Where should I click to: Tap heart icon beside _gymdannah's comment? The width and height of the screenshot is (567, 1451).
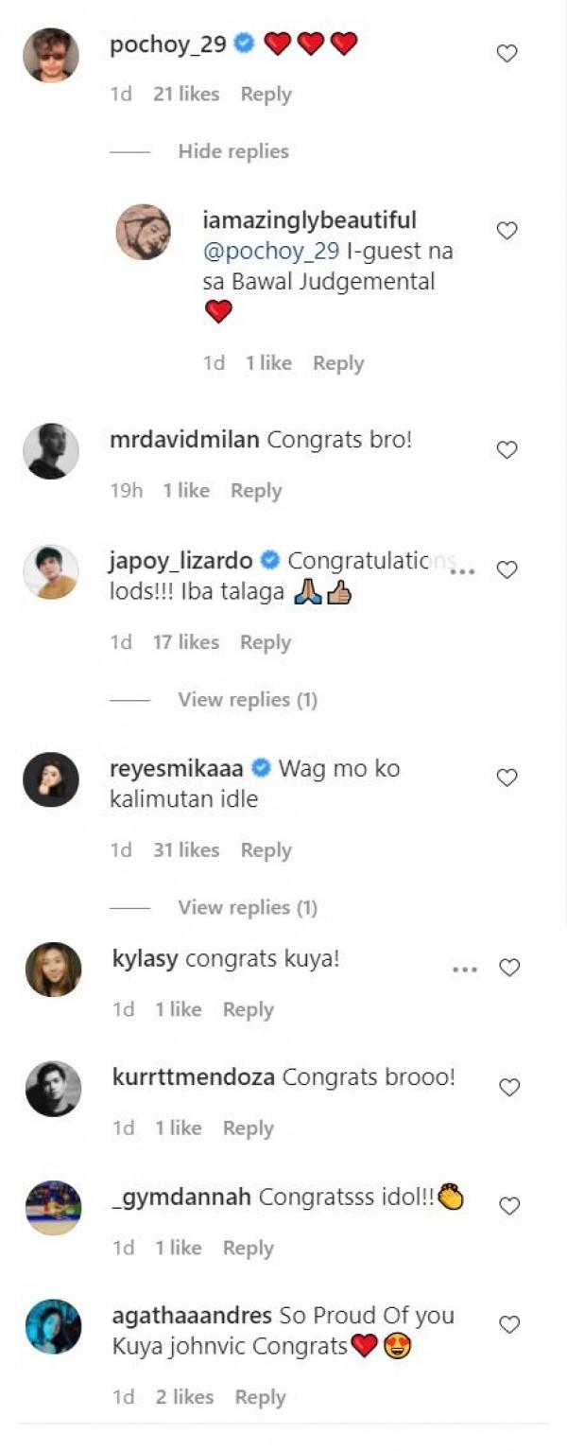509,1206
